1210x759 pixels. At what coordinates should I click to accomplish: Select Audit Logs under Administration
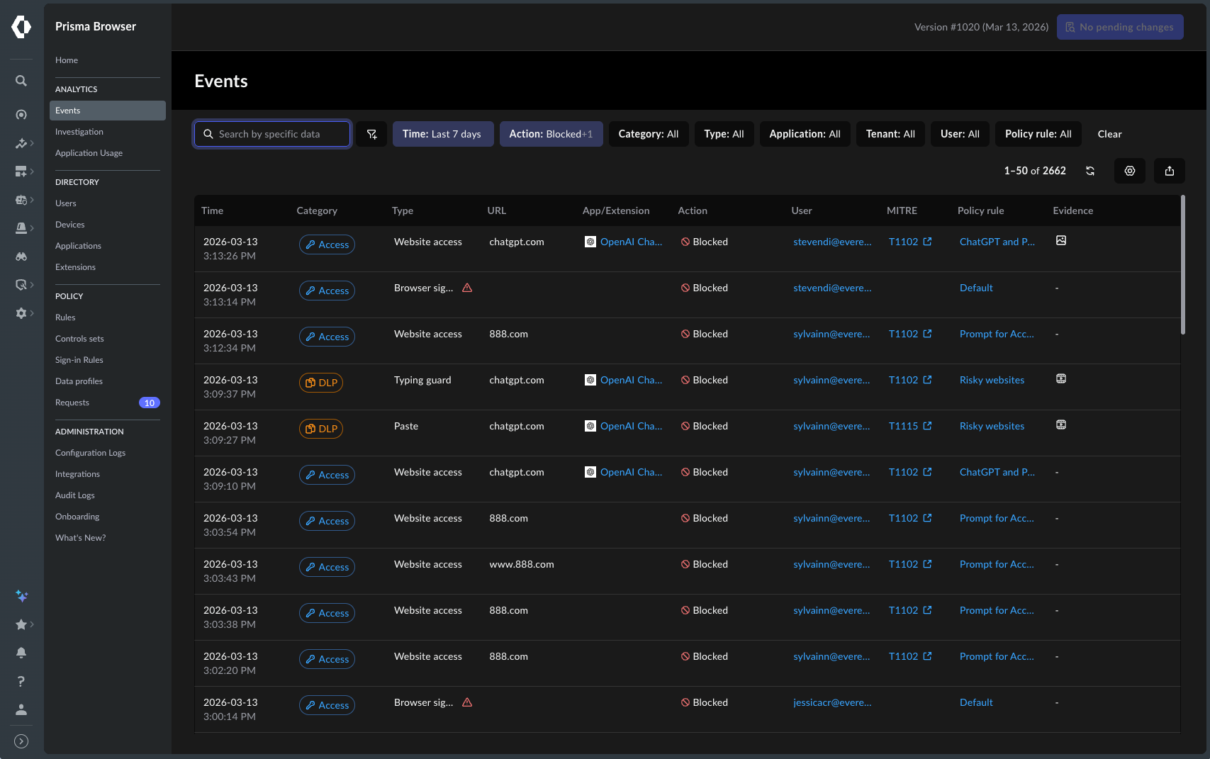click(75, 495)
